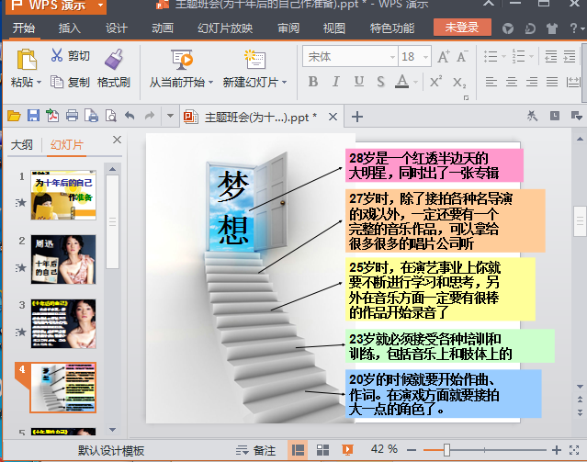Click the Print icon
The width and height of the screenshot is (587, 462).
point(72,116)
